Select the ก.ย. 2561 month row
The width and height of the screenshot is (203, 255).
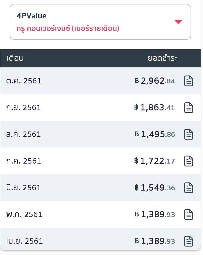pos(23,107)
